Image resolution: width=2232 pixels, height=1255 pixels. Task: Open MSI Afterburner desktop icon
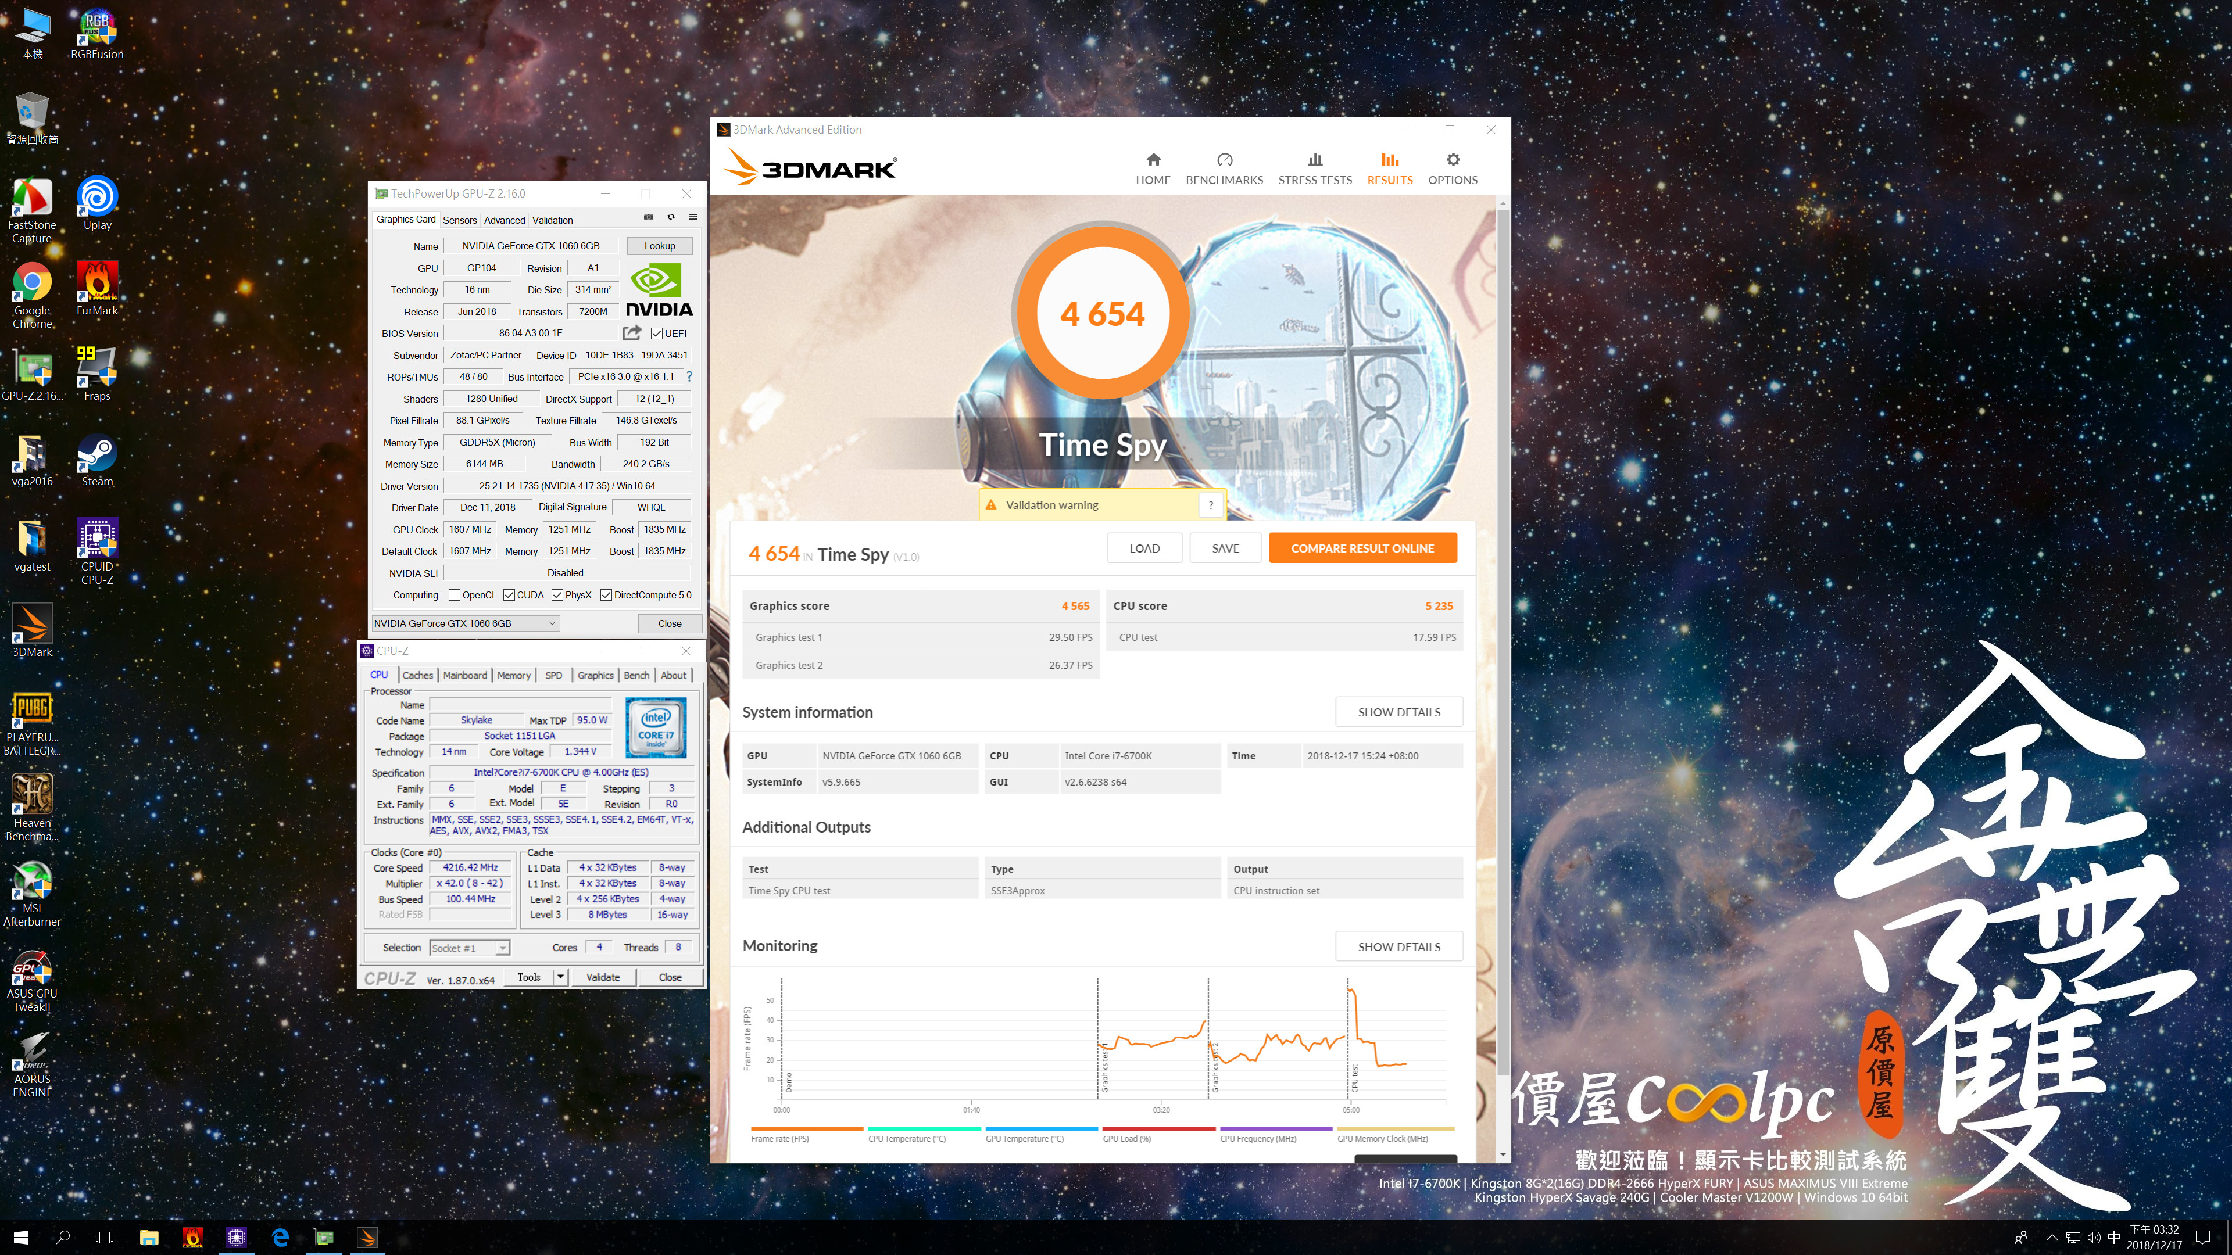[32, 894]
